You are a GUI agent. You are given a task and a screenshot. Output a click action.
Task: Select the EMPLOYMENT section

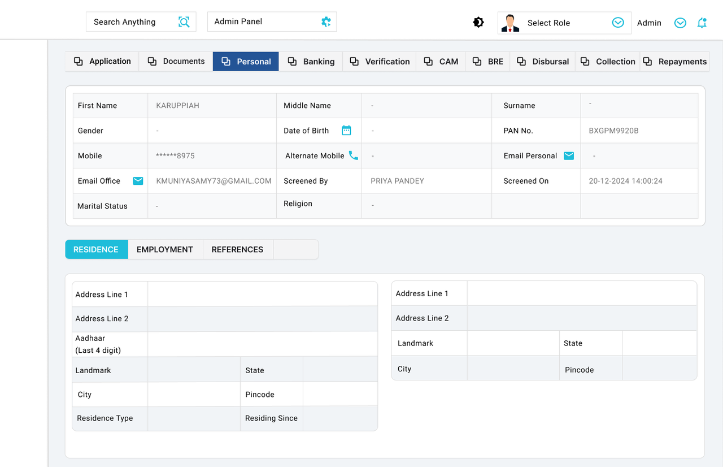click(164, 249)
